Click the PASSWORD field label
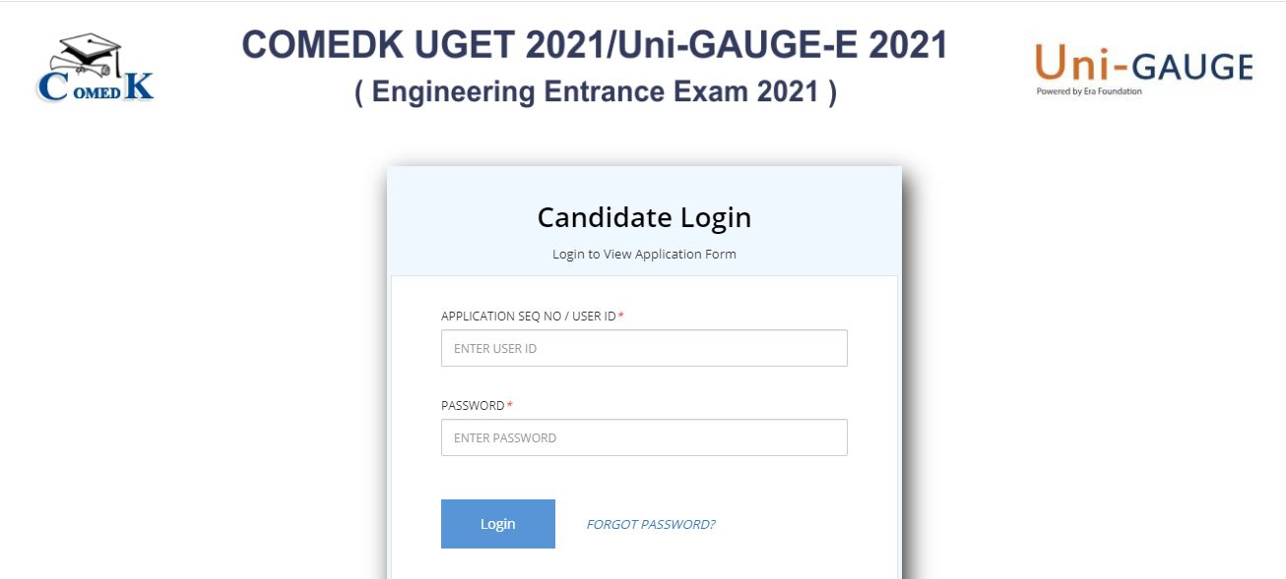The width and height of the screenshot is (1286, 579). (473, 406)
